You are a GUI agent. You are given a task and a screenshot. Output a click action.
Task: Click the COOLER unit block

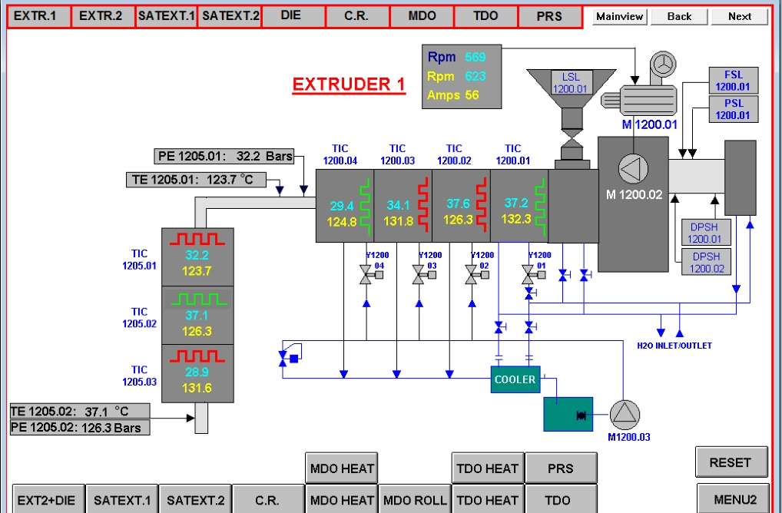[515, 379]
